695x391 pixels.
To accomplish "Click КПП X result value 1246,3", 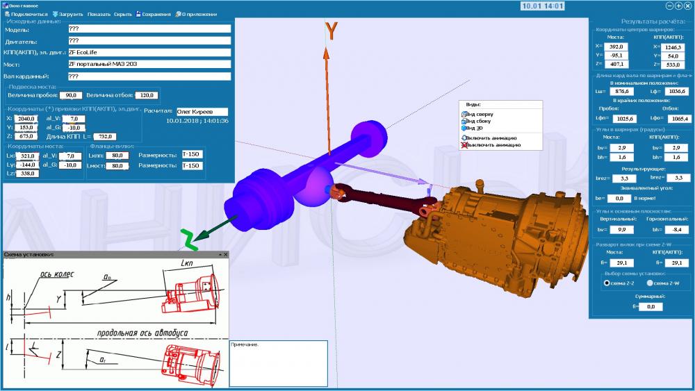I will pos(673,47).
